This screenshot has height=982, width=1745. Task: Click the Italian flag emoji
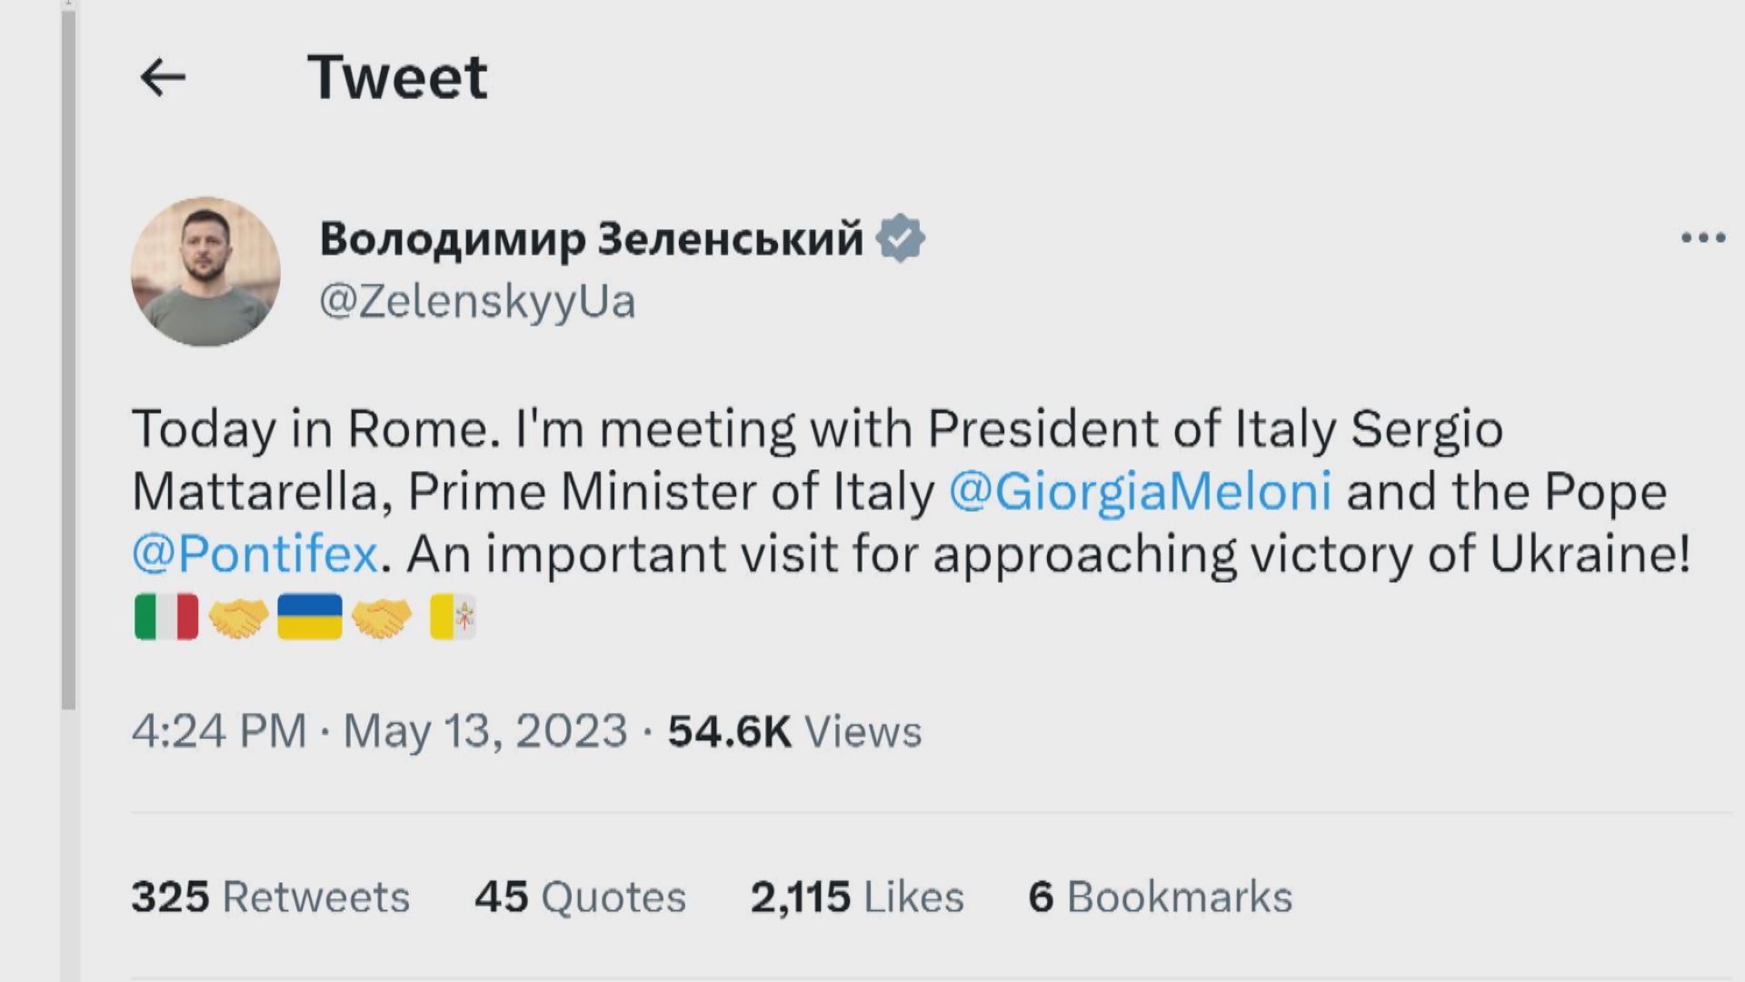pyautogui.click(x=166, y=617)
